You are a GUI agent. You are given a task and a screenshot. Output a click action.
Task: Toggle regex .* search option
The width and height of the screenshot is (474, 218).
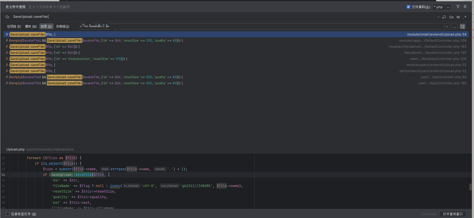tap(465, 17)
